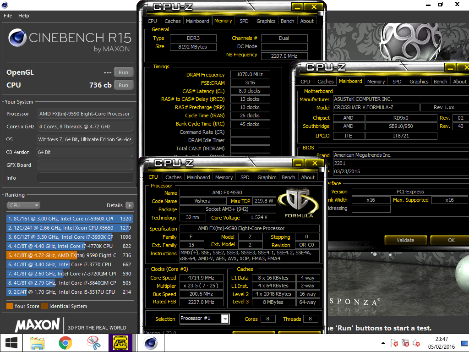Open Snipping Tool taskbar icon
469x352 pixels.
(x=93, y=343)
